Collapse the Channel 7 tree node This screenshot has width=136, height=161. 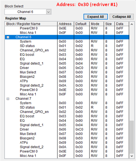[x=8, y=99]
